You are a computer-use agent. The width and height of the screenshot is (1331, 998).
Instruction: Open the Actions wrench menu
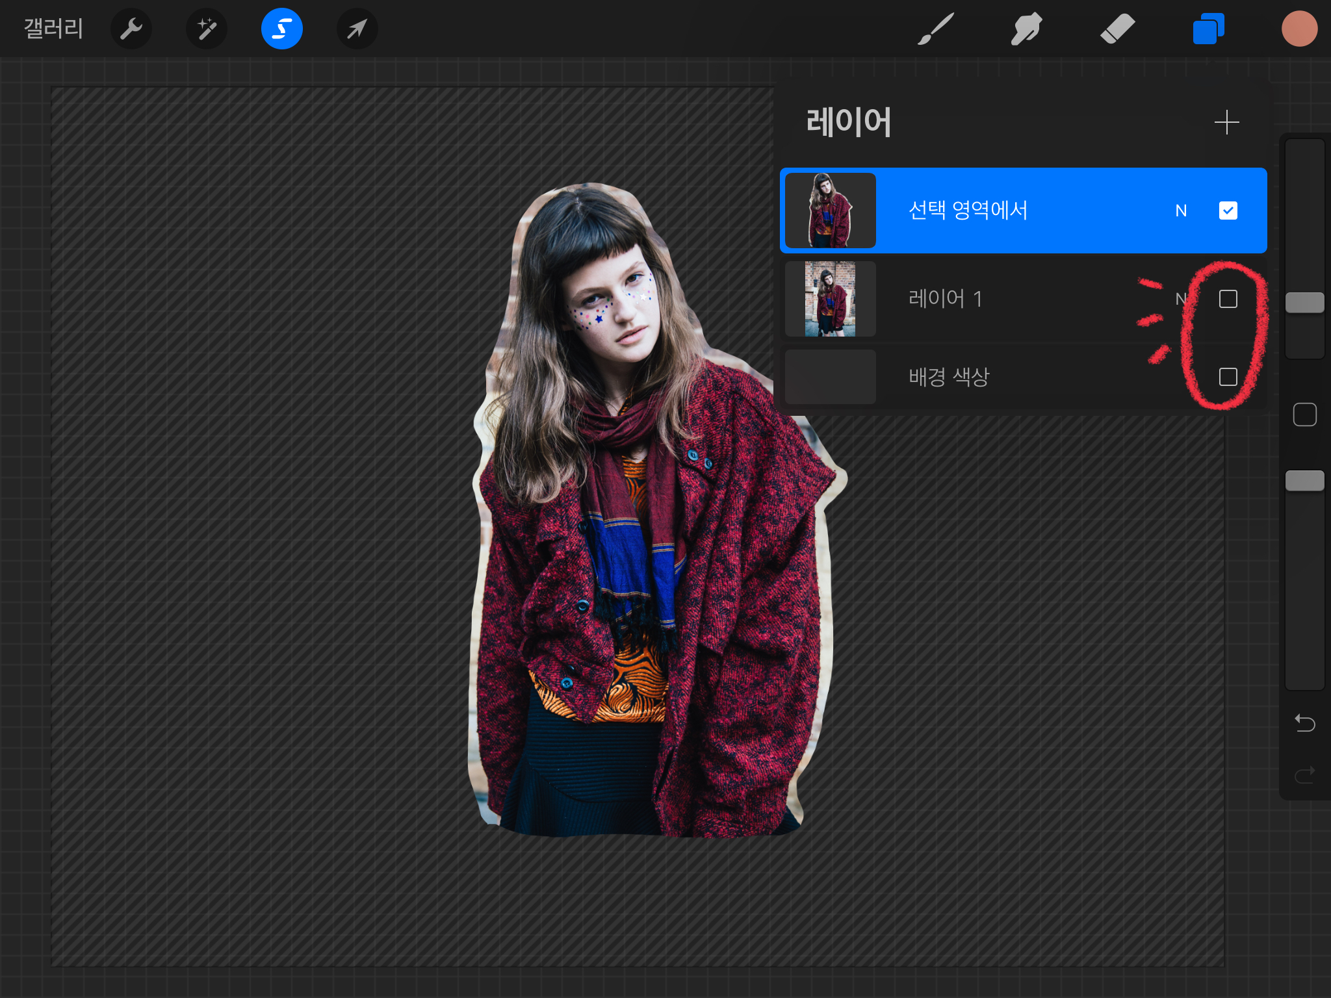[x=131, y=29]
